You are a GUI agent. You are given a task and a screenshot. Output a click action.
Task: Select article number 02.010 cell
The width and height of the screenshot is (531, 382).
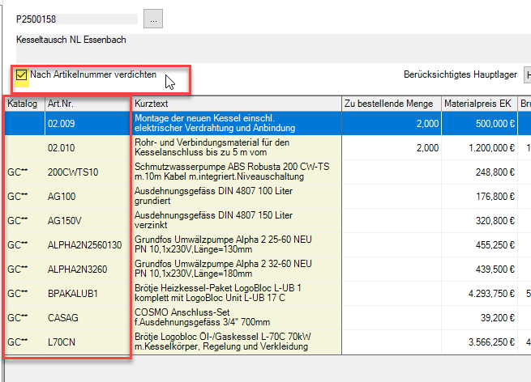tap(88, 148)
